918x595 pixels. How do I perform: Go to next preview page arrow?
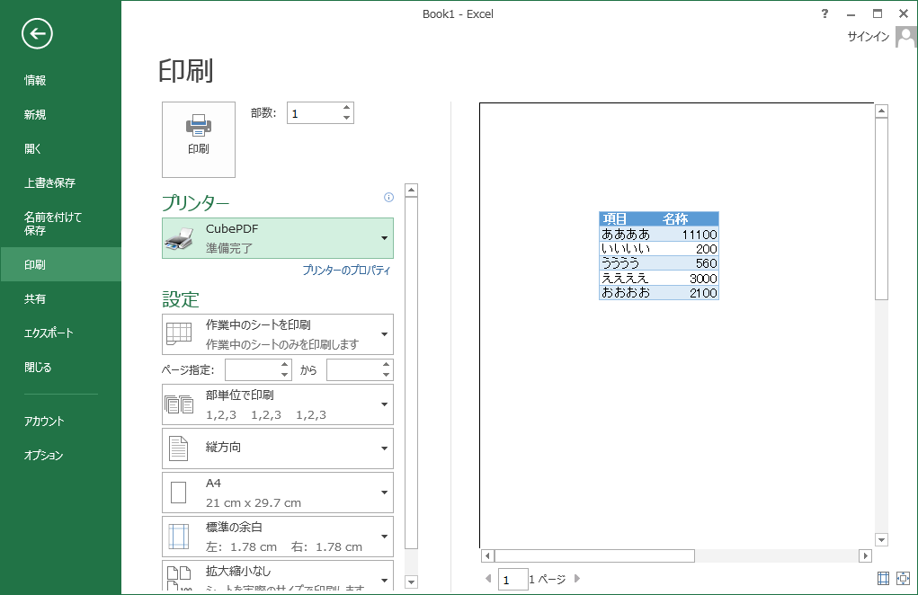(x=577, y=580)
